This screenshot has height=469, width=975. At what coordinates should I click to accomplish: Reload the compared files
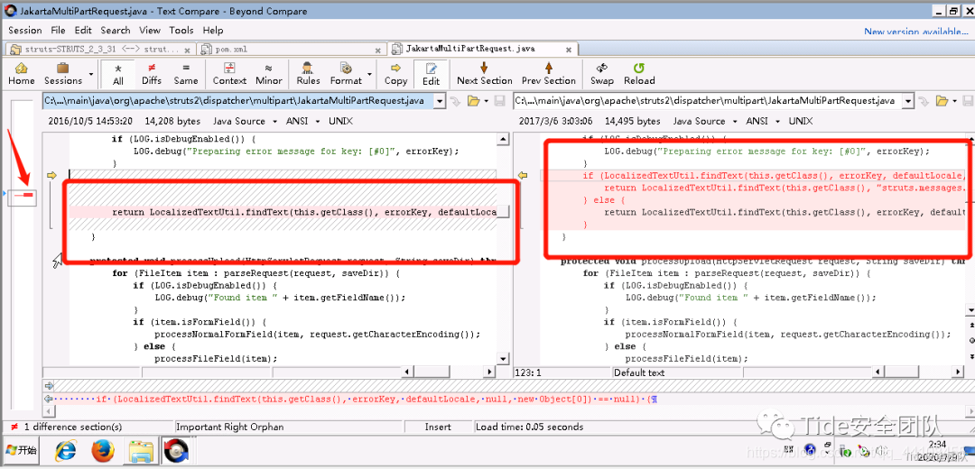(639, 73)
